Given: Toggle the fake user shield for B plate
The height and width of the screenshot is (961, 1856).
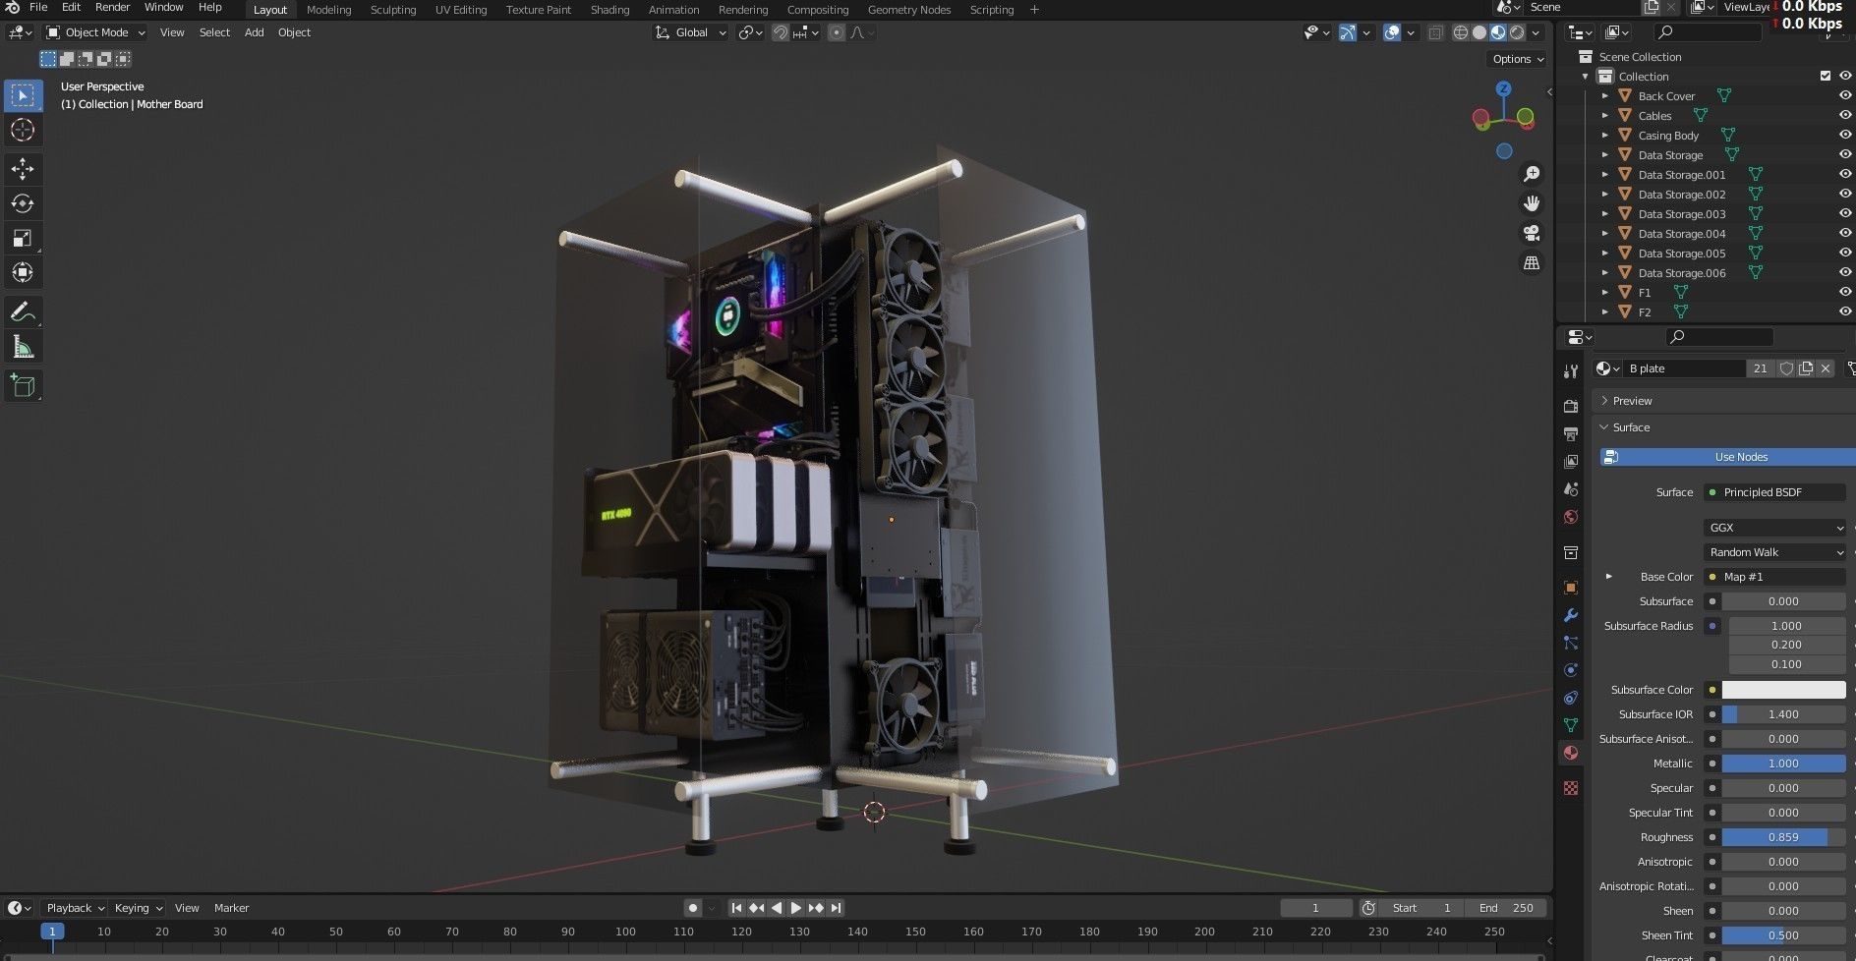Looking at the screenshot, I should pos(1786,368).
